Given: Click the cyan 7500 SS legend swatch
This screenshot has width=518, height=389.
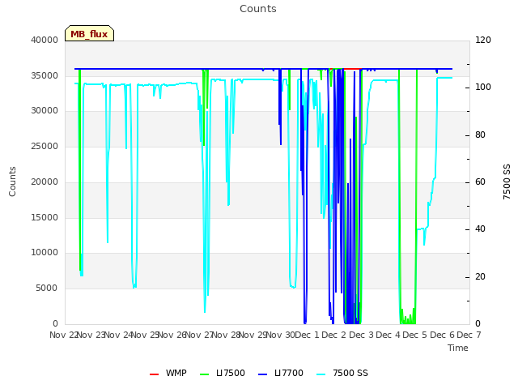Looking at the screenshot, I should pos(321,374).
